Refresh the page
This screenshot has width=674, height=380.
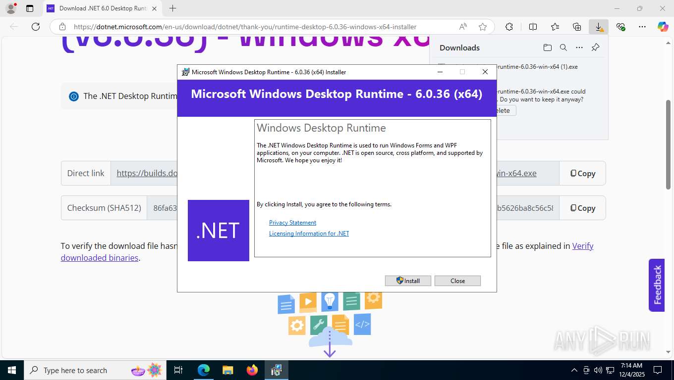coord(35,27)
